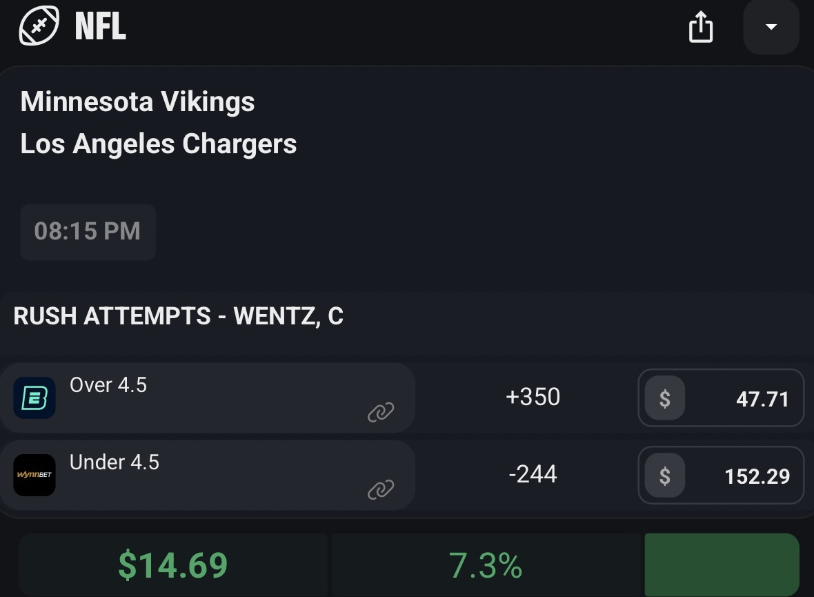Select the Over 4.5 bet row
The height and width of the screenshot is (597, 814).
pyautogui.click(x=207, y=397)
